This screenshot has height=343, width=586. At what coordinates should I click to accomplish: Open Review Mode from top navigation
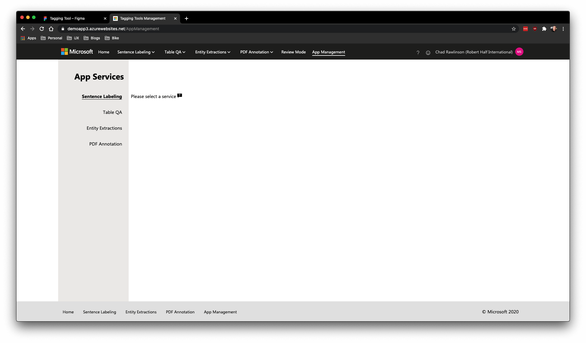coord(293,52)
